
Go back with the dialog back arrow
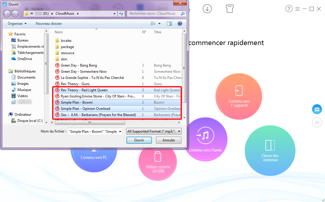tap(7, 14)
